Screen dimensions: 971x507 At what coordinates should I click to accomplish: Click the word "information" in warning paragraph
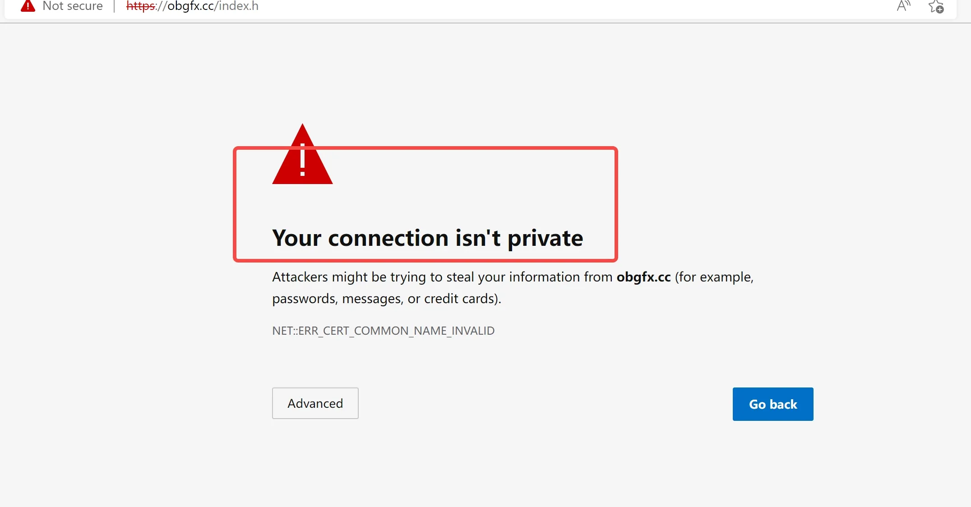pos(545,277)
